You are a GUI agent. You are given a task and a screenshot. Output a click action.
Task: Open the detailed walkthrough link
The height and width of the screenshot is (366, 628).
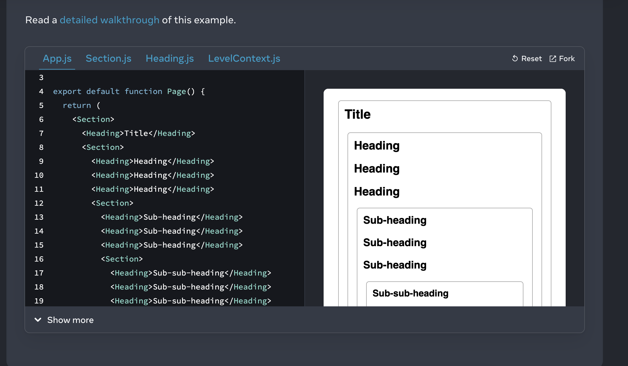pyautogui.click(x=110, y=20)
